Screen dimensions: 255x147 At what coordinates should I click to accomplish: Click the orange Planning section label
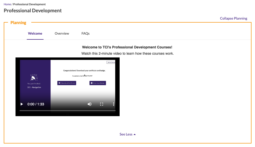[x=18, y=23]
